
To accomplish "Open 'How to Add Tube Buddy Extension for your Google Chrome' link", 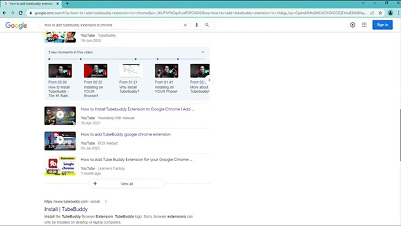I will (x=136, y=159).
